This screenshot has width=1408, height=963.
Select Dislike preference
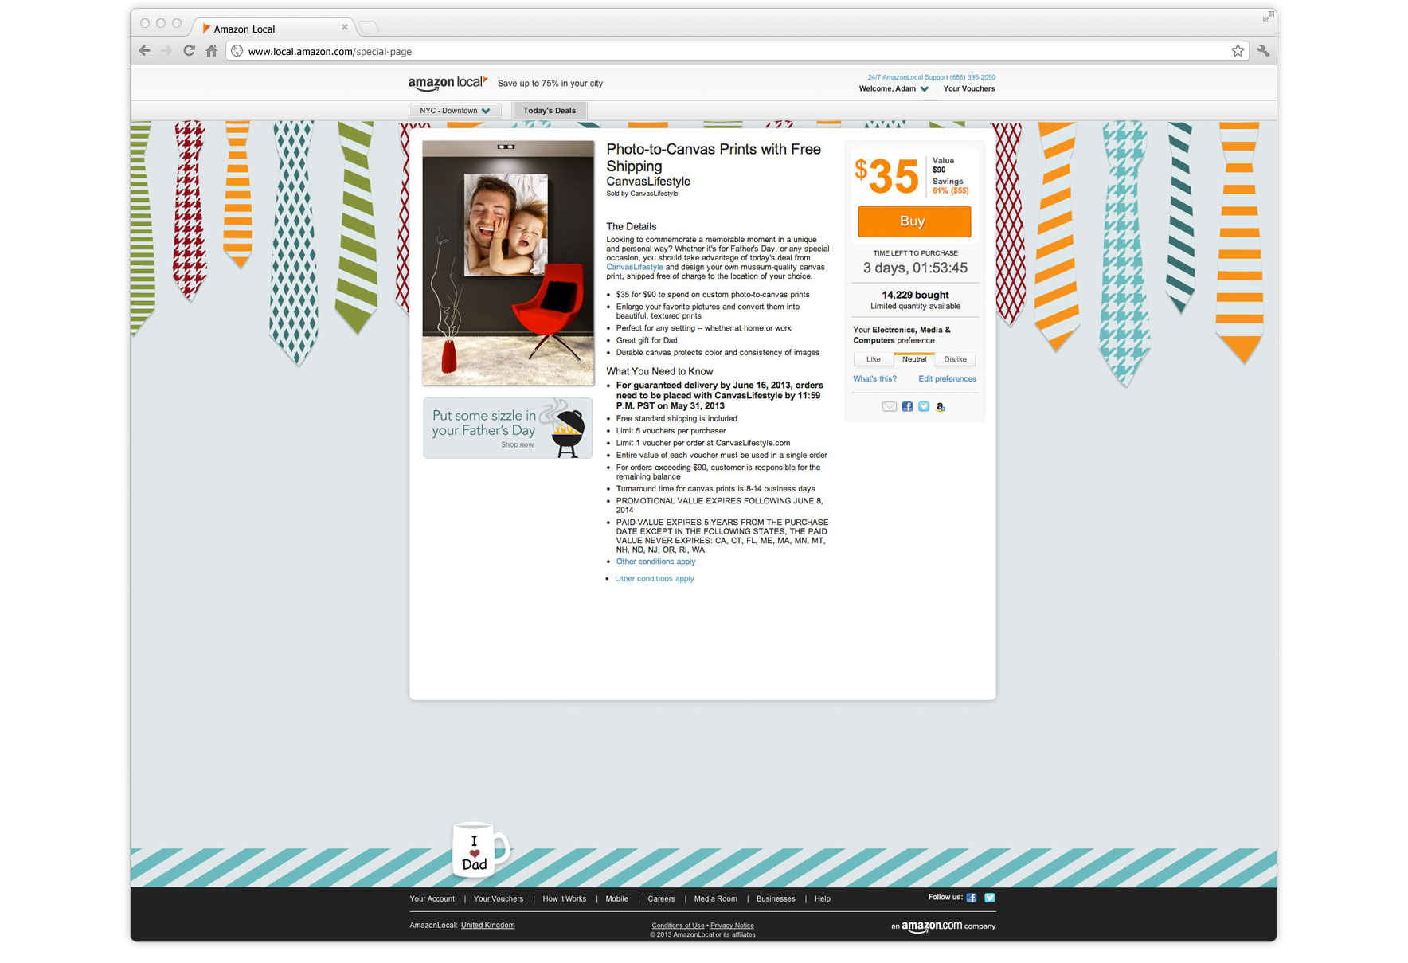(x=955, y=359)
